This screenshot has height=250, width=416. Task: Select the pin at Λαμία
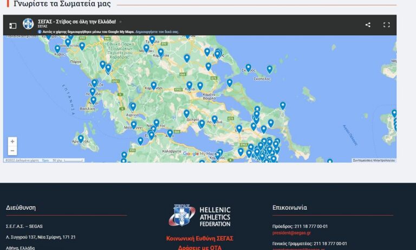tap(189, 85)
